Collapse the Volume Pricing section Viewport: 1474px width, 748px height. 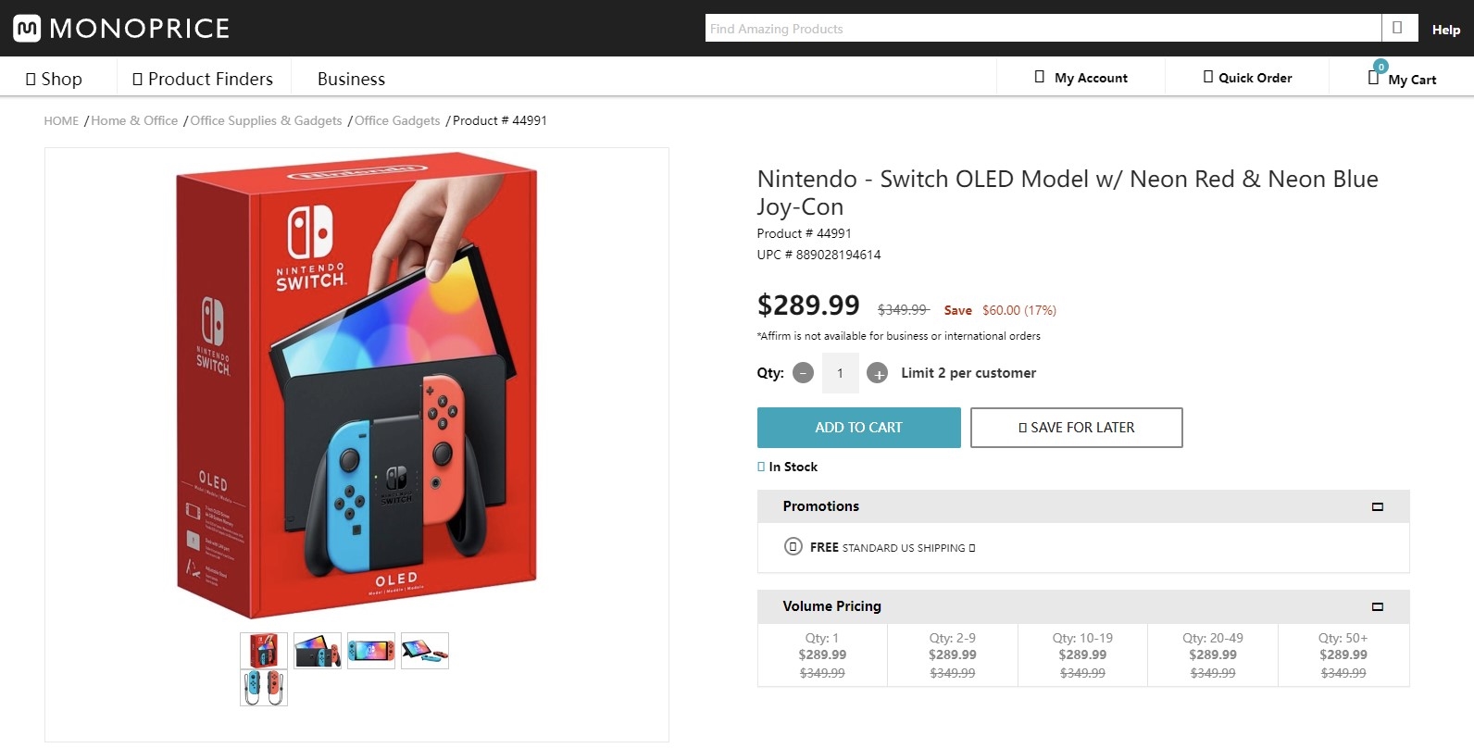[x=1377, y=606]
